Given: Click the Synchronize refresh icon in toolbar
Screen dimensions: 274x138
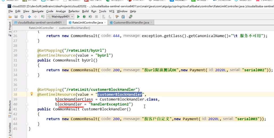Looking at the screenshot, I should click(22, 17).
